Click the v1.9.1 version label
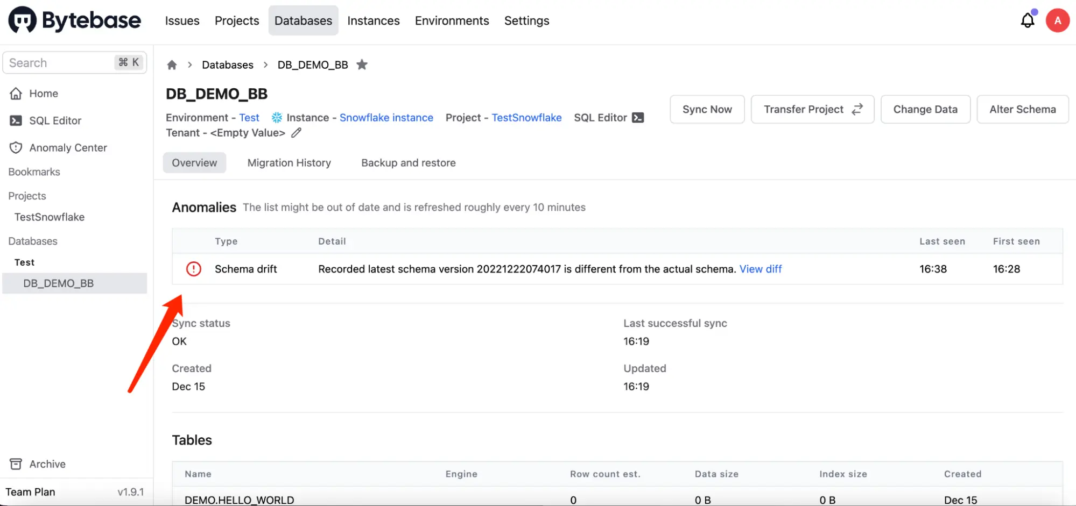 pos(131,492)
